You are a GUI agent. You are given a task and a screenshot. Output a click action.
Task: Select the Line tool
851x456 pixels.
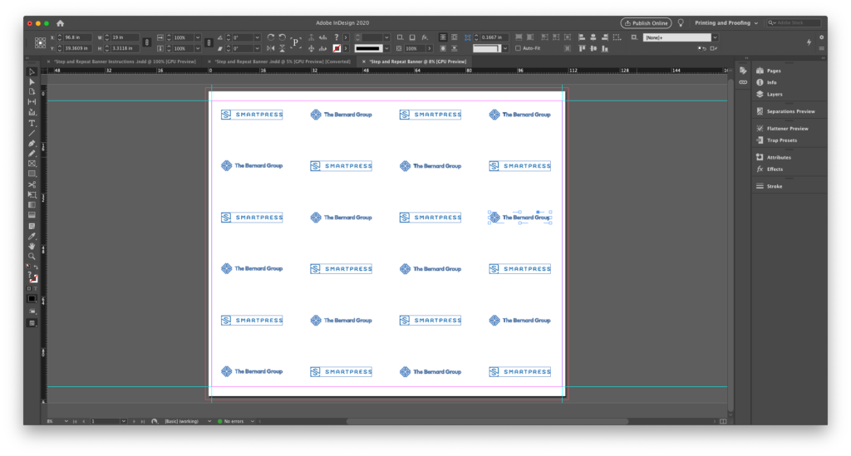pyautogui.click(x=32, y=134)
